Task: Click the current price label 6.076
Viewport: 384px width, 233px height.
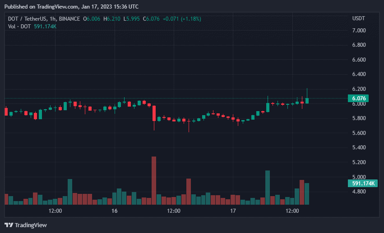Action: coord(358,99)
